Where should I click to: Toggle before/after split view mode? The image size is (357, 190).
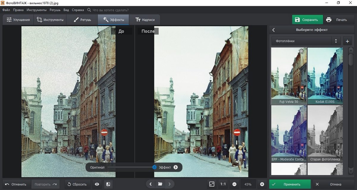tap(107, 184)
